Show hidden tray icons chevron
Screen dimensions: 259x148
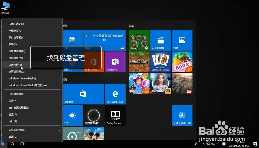(203, 144)
